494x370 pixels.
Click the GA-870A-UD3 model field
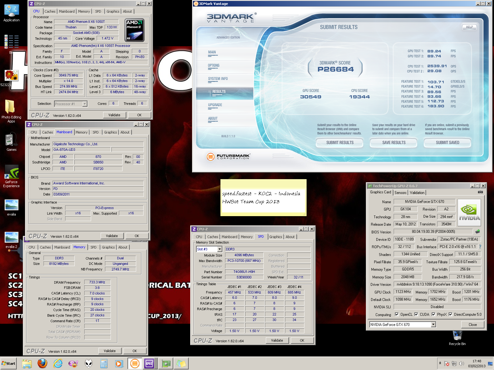82,150
